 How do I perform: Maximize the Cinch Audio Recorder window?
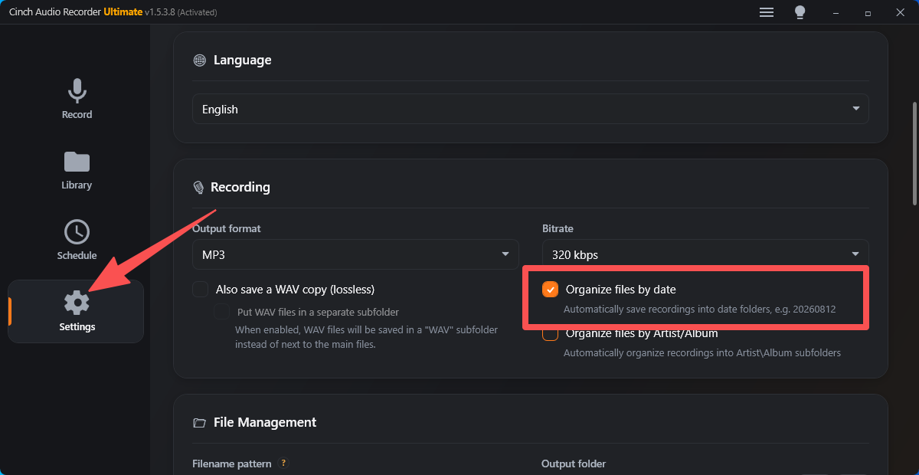[x=868, y=12]
